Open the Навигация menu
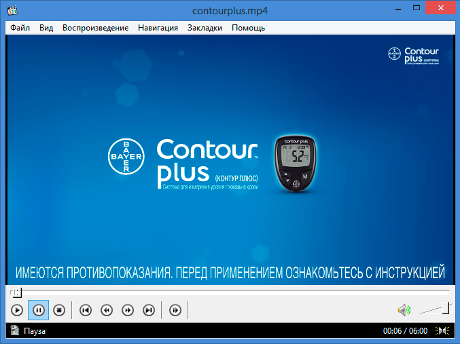Viewport: 460px width, 344px height. [x=158, y=28]
